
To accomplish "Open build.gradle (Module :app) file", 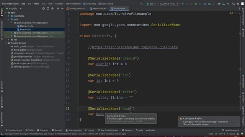I will click(26, 50).
